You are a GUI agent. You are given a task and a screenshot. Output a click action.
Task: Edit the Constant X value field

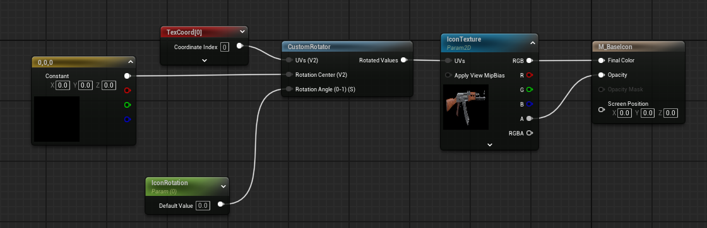pos(62,85)
